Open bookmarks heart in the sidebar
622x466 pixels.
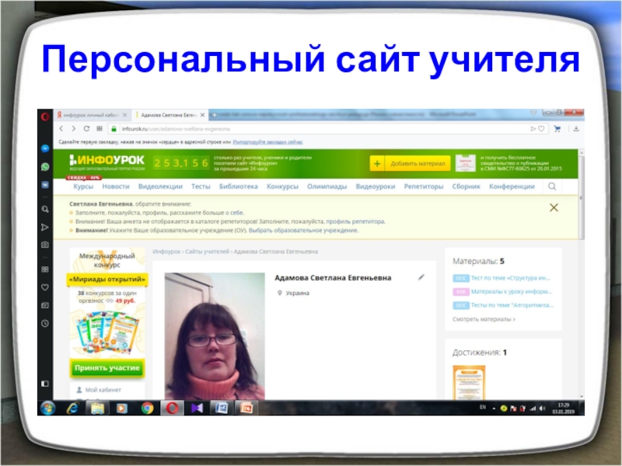[x=45, y=287]
